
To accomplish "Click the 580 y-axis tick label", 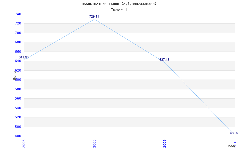I will [18, 89].
